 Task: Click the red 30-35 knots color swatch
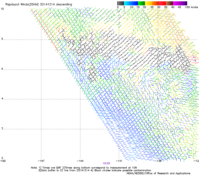(x=162, y=3)
